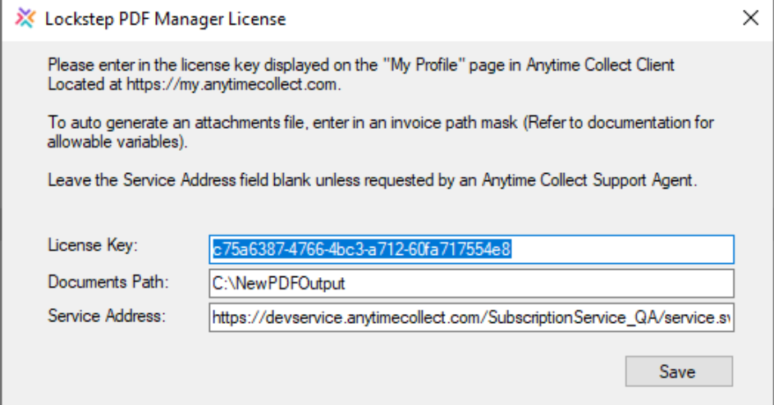
Task: Click the word "Located" in the instructions
Action: [71, 83]
